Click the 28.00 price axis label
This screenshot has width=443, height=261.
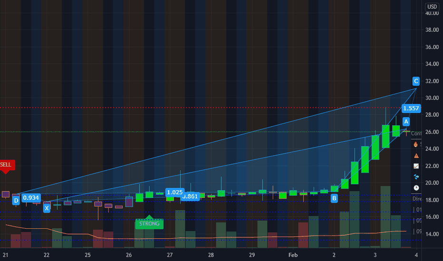click(x=432, y=115)
